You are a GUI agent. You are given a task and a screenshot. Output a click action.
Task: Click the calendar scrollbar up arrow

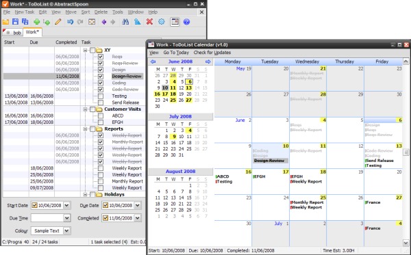pos(406,62)
